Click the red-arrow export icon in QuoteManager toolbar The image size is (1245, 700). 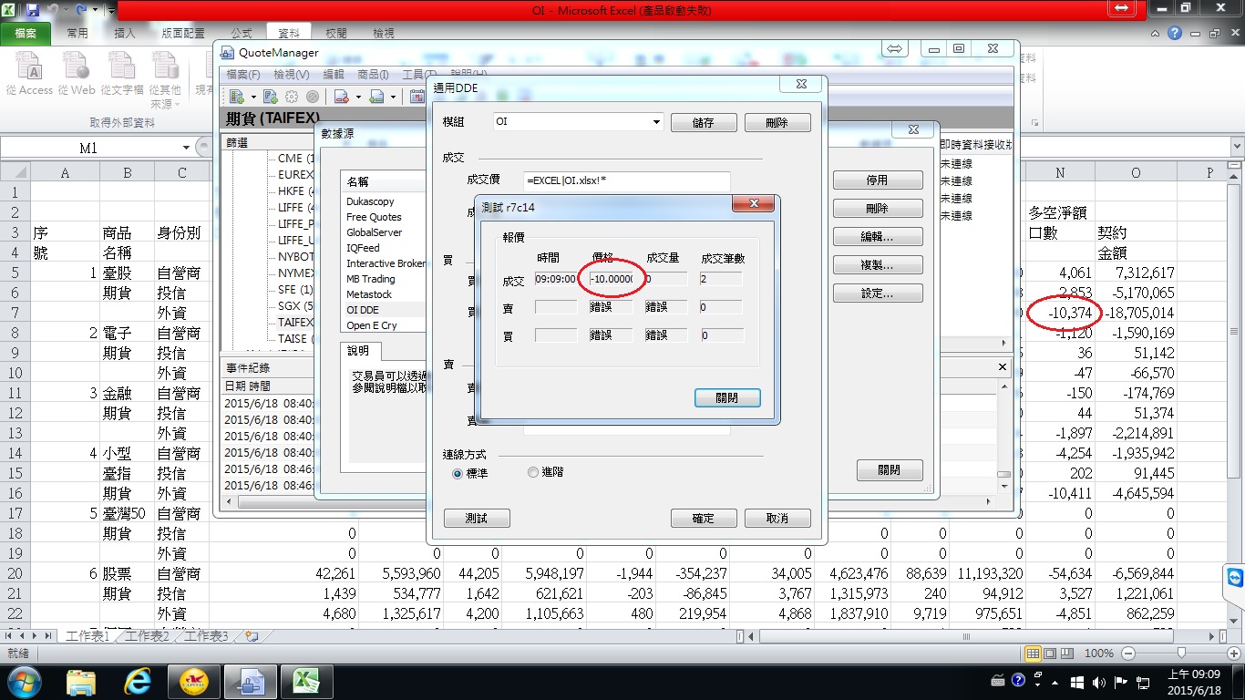342,97
